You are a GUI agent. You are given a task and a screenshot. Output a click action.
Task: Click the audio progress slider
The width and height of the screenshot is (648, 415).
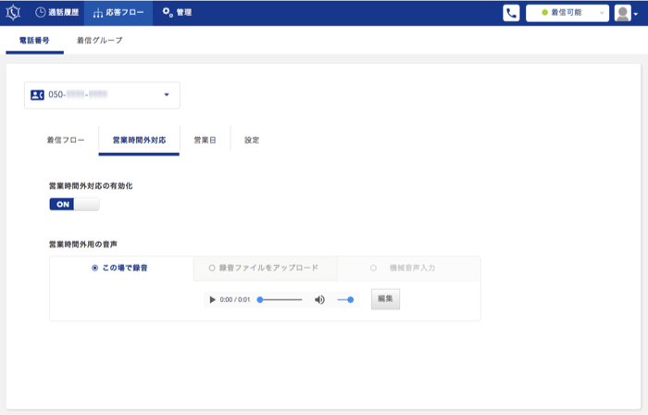tap(280, 300)
